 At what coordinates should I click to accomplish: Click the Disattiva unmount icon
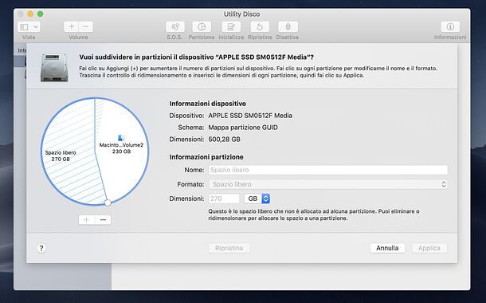point(288,26)
